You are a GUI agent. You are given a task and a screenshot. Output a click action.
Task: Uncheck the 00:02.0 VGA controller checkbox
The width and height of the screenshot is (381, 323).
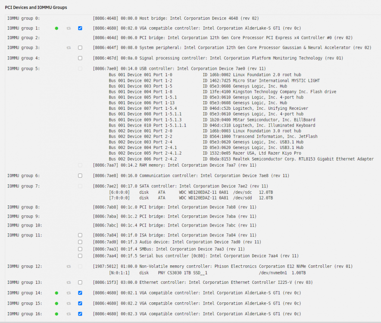pos(80,28)
